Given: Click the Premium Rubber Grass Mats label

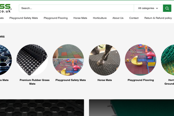Looking at the screenshot, I should click(x=35, y=82).
